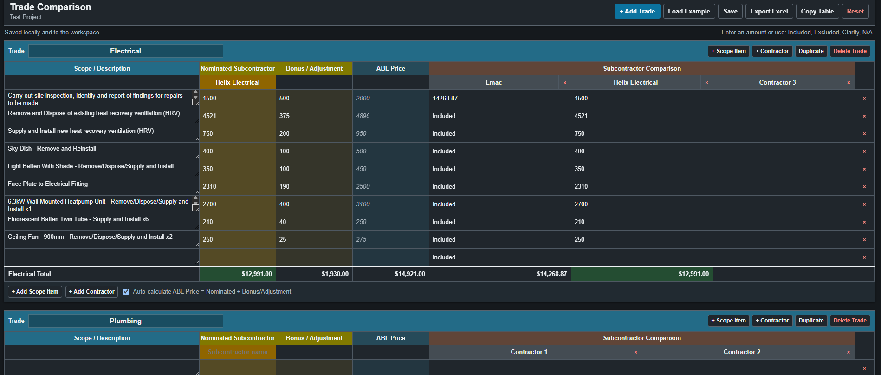Select the nominated price cell showing 2700
This screenshot has height=375, width=881.
tap(238, 204)
